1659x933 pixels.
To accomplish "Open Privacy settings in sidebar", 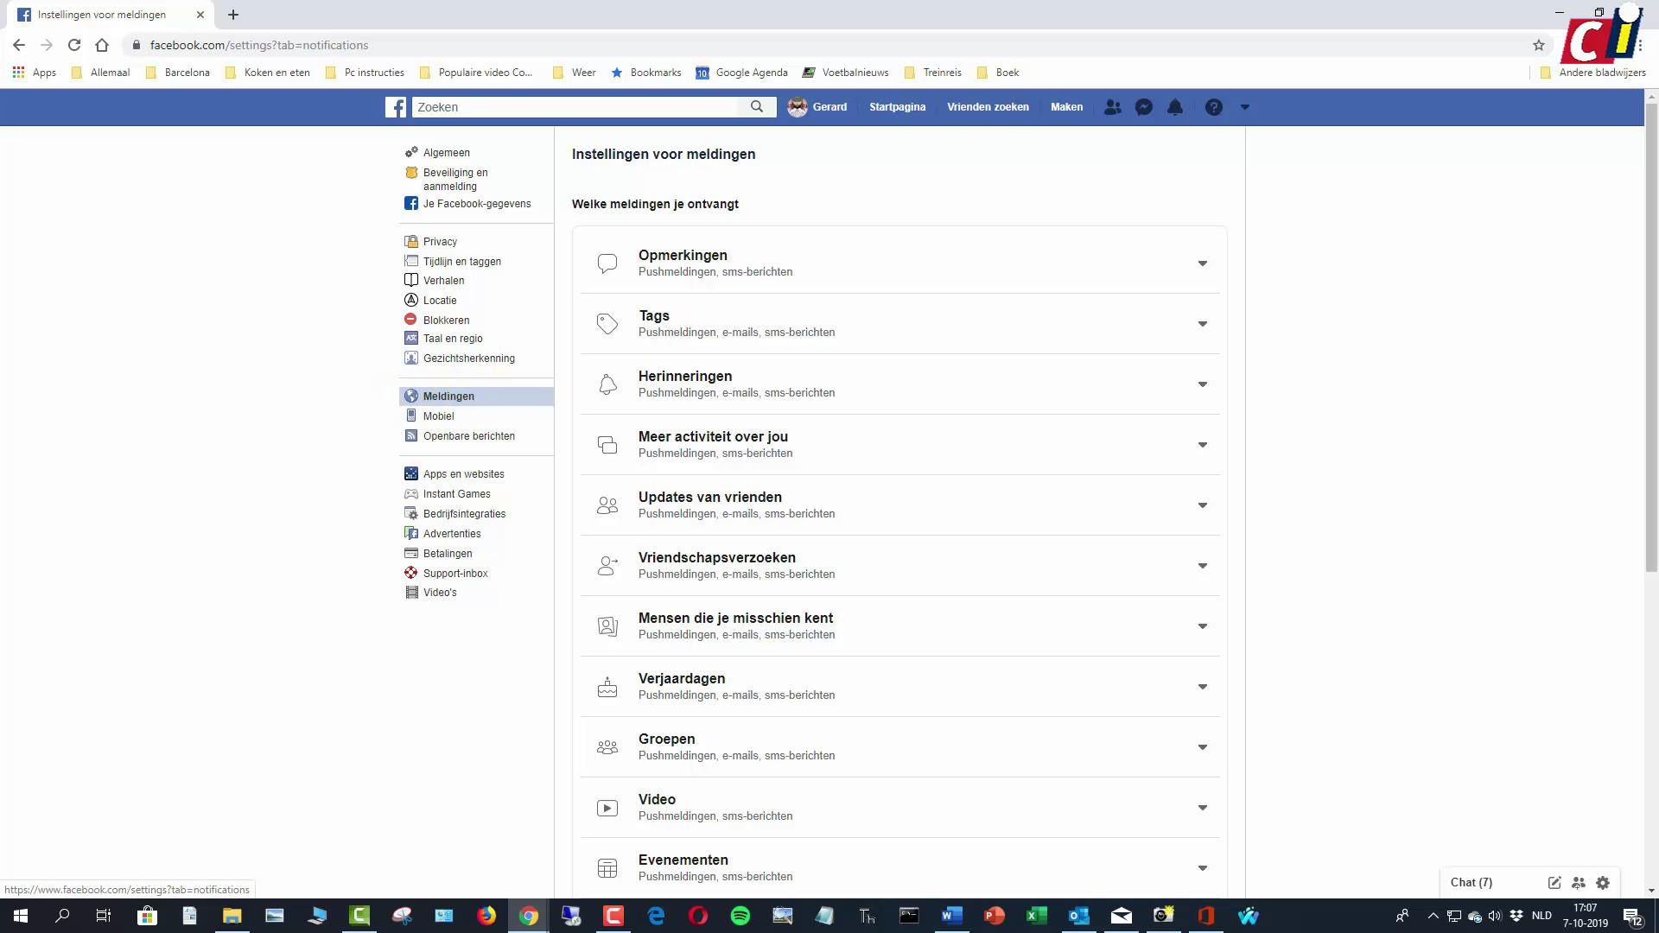I will click(440, 242).
